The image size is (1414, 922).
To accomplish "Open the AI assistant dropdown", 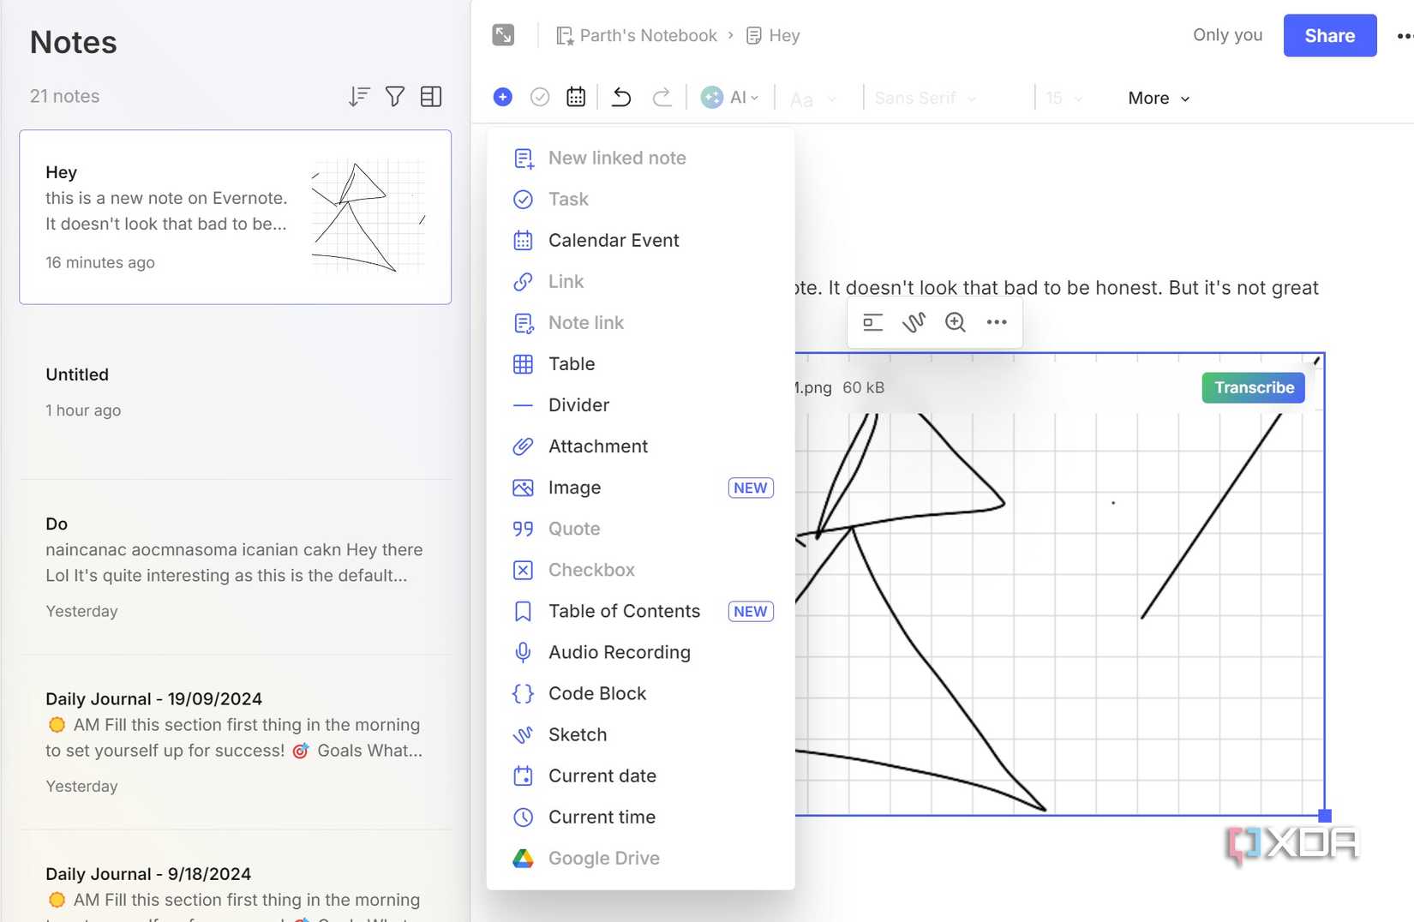I will [x=730, y=98].
